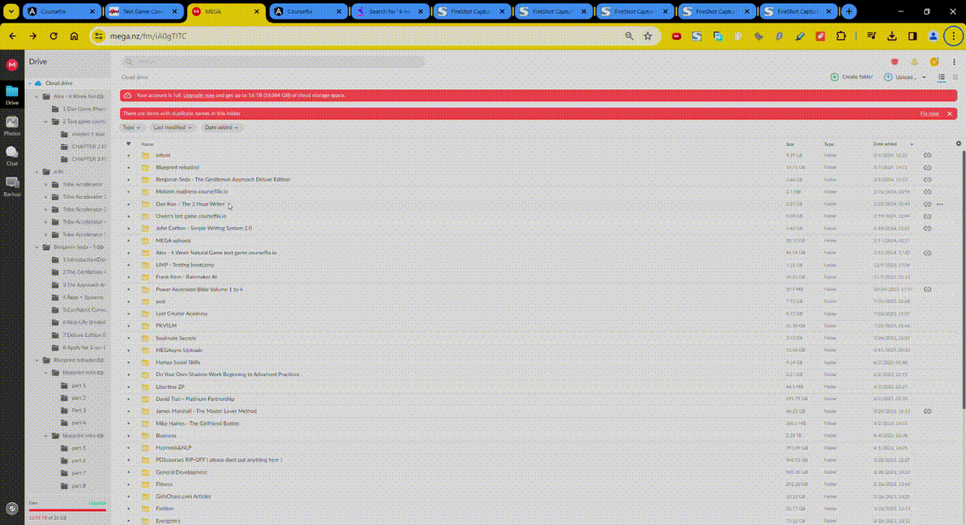966x525 pixels.
Task: Reload the page
Action: click(53, 36)
